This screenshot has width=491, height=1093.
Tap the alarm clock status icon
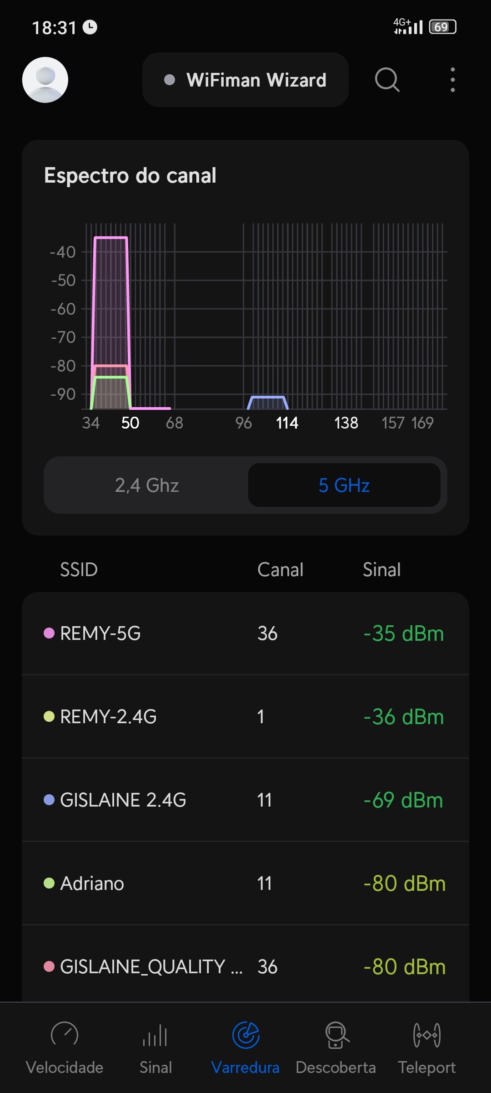[x=90, y=27]
